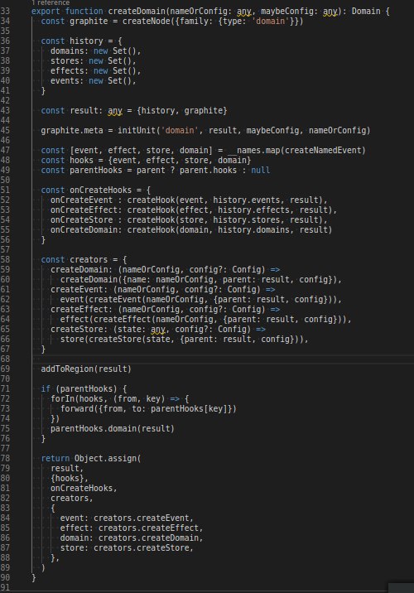Screen dimensions: 414x593
Task: Click onCreateHooks declaration on line 51
Action: pos(101,190)
